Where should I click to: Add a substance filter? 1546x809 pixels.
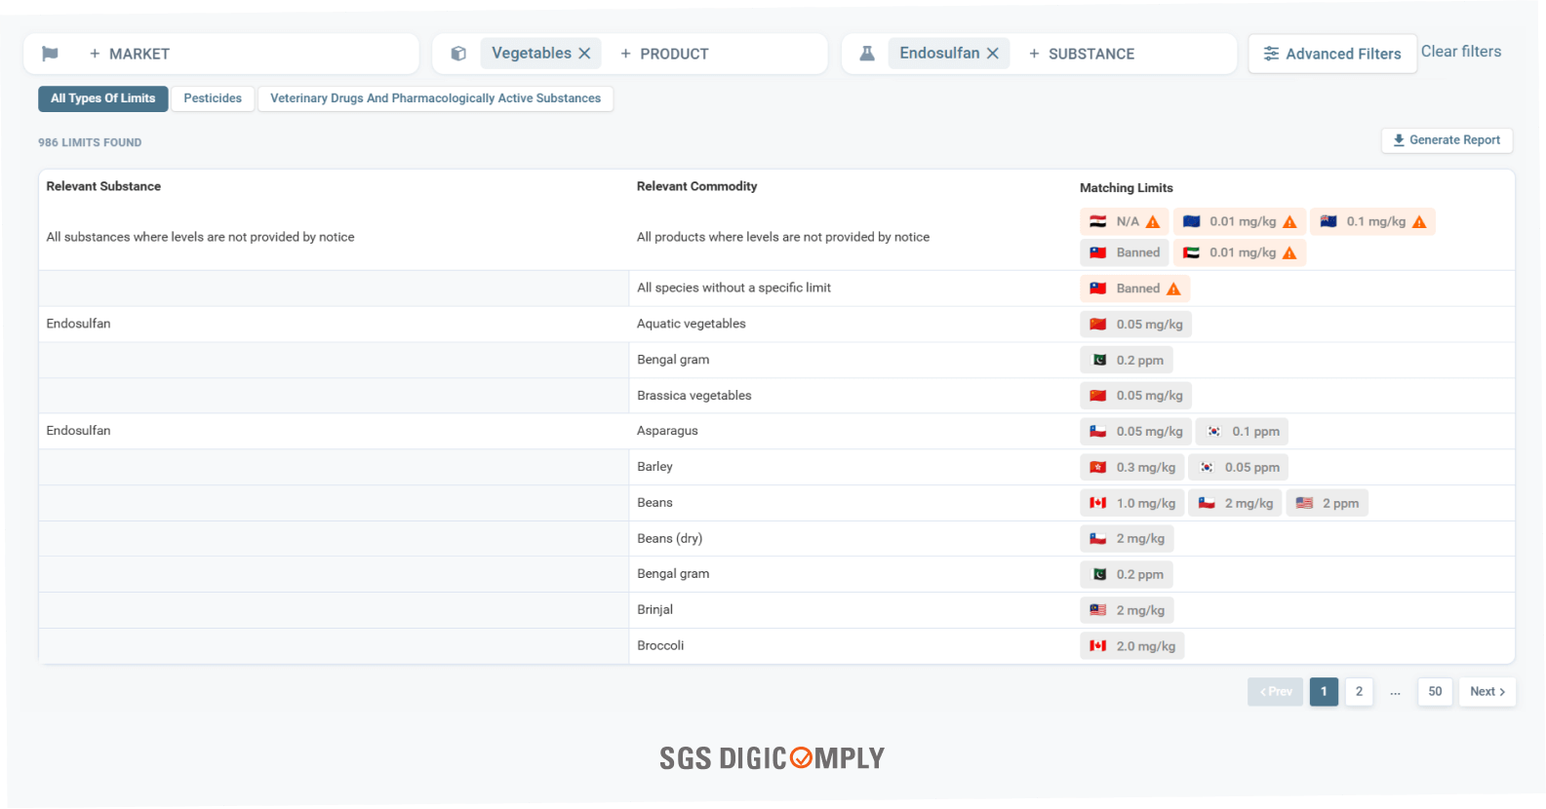point(1082,54)
